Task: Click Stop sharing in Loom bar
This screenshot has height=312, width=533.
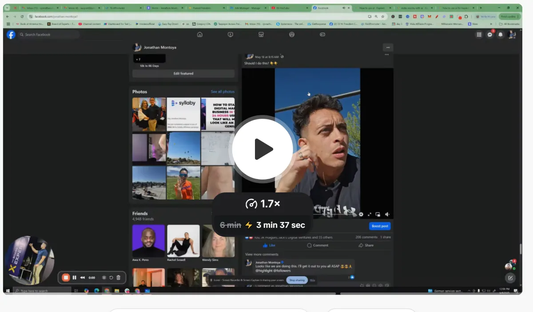Action: pyautogui.click(x=297, y=280)
